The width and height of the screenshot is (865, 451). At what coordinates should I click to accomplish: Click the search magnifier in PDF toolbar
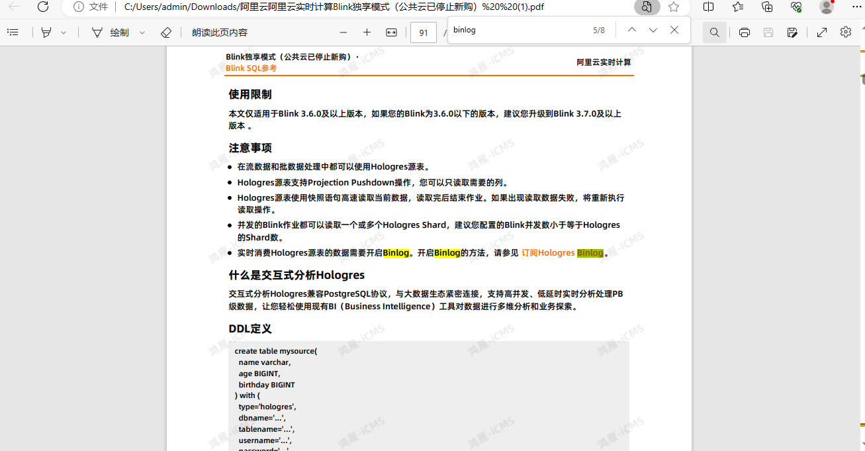(x=714, y=32)
